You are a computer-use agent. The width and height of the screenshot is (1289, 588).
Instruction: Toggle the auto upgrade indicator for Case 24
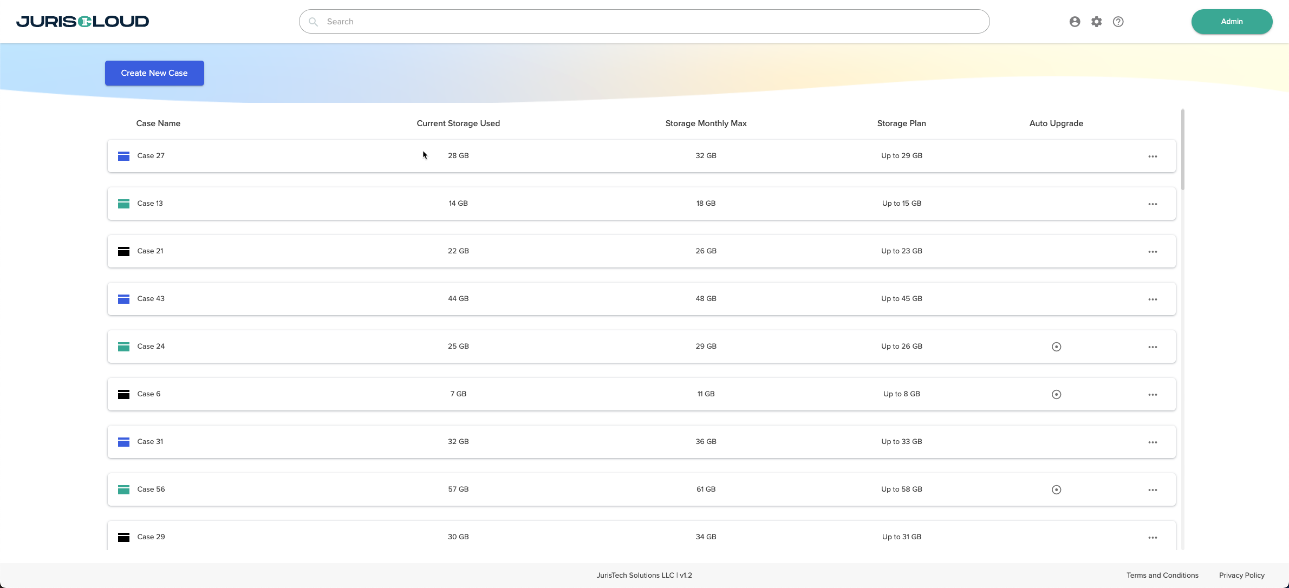pyautogui.click(x=1056, y=347)
